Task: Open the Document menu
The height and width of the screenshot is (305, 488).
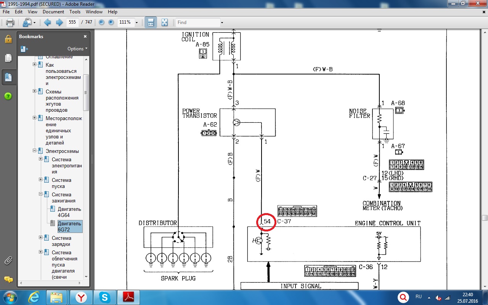Action: tap(53, 12)
